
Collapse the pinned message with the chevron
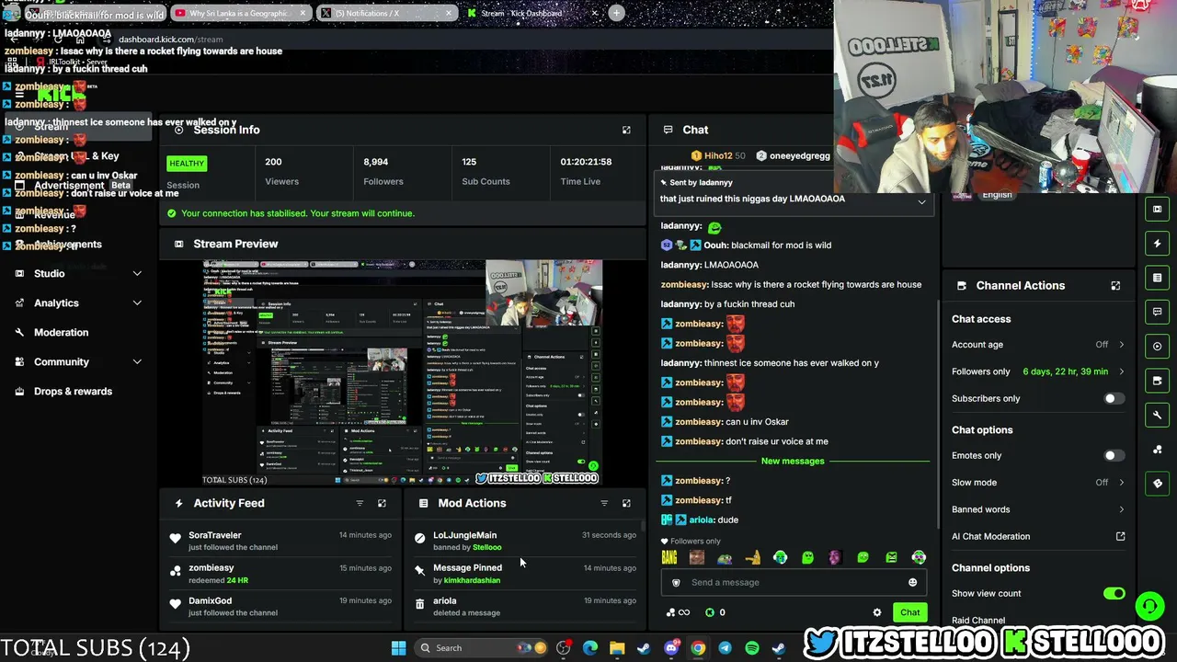click(x=921, y=202)
